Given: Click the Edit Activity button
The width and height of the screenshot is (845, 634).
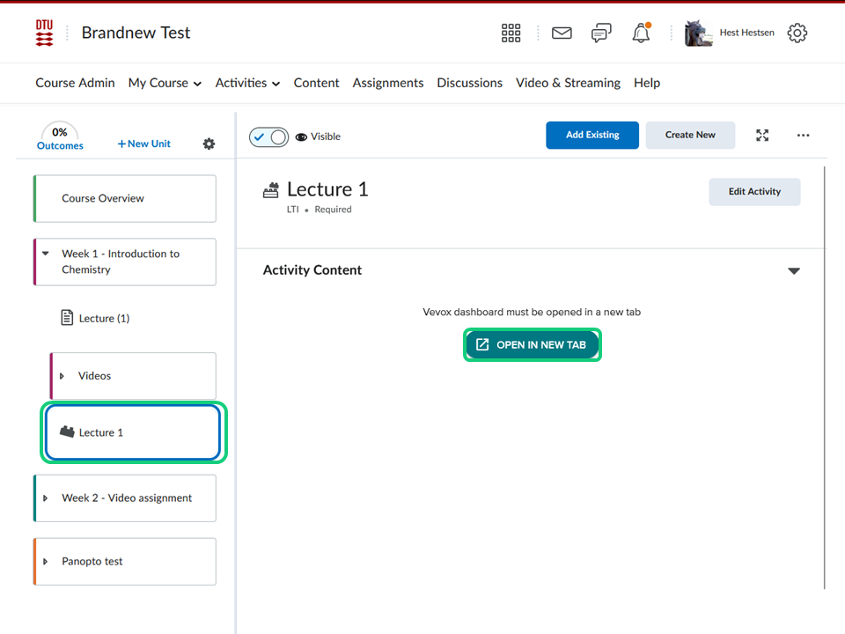Looking at the screenshot, I should point(754,192).
